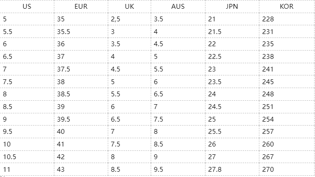315x177 pixels.
Task: Click US size 9.5 cell
Action: tap(27, 132)
